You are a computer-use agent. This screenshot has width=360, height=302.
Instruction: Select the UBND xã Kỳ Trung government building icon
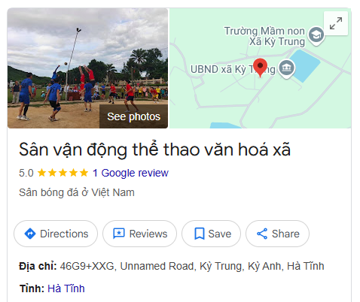click(x=286, y=68)
